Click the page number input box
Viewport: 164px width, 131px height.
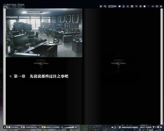point(111,6)
